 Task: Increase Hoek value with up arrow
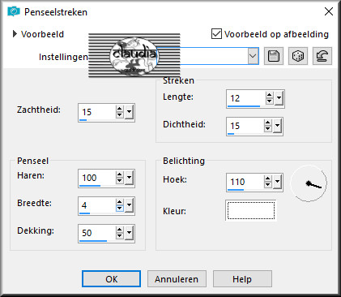tap(268, 179)
